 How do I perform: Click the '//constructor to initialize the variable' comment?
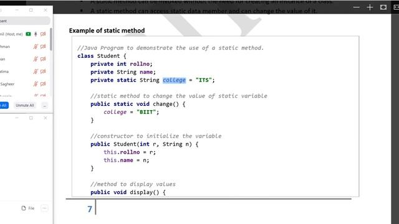(156, 136)
